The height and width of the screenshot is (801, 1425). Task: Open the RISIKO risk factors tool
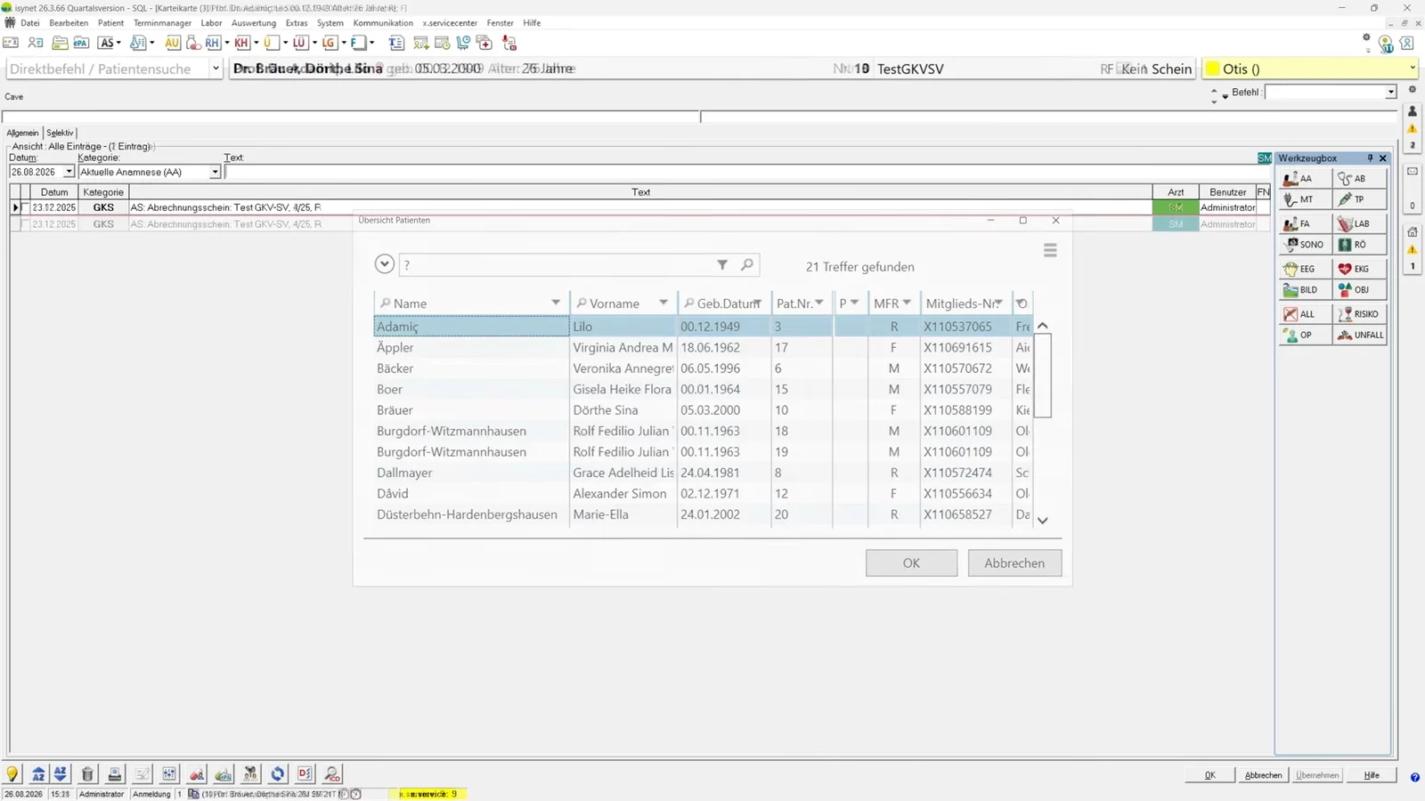1359,314
